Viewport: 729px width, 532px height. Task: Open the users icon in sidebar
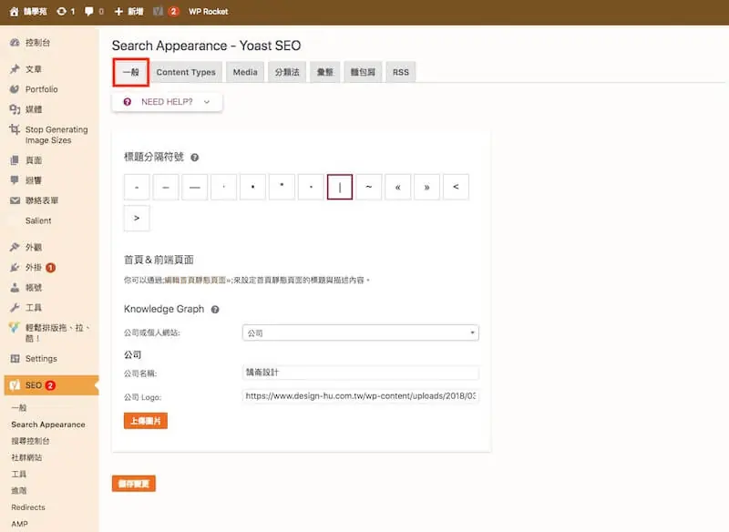(x=15, y=288)
